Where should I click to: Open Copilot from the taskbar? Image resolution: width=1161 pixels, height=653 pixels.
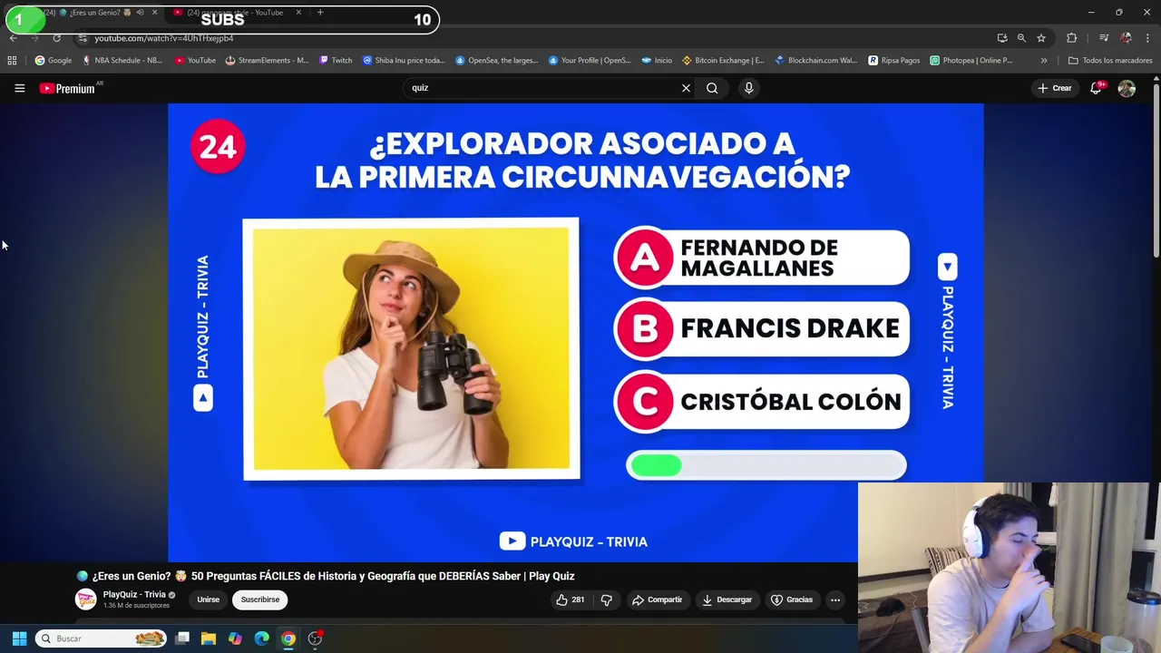tap(235, 638)
